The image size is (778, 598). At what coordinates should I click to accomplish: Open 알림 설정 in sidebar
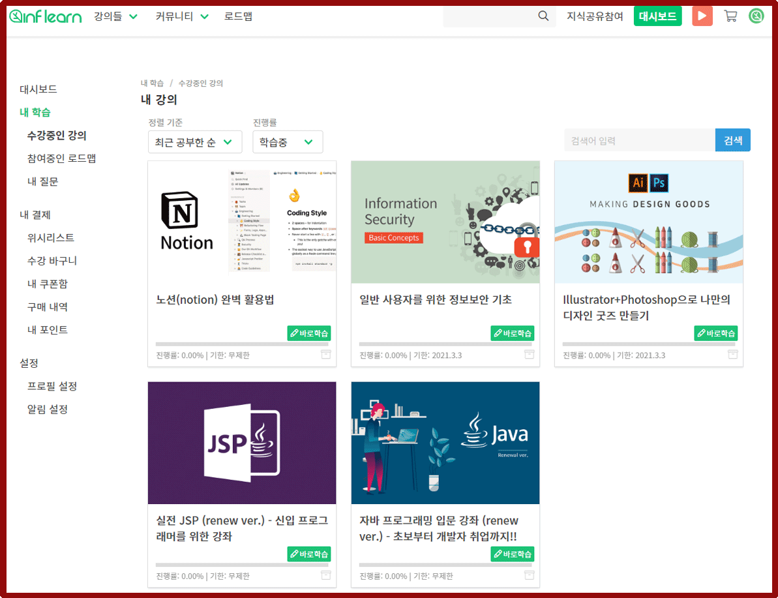point(47,410)
